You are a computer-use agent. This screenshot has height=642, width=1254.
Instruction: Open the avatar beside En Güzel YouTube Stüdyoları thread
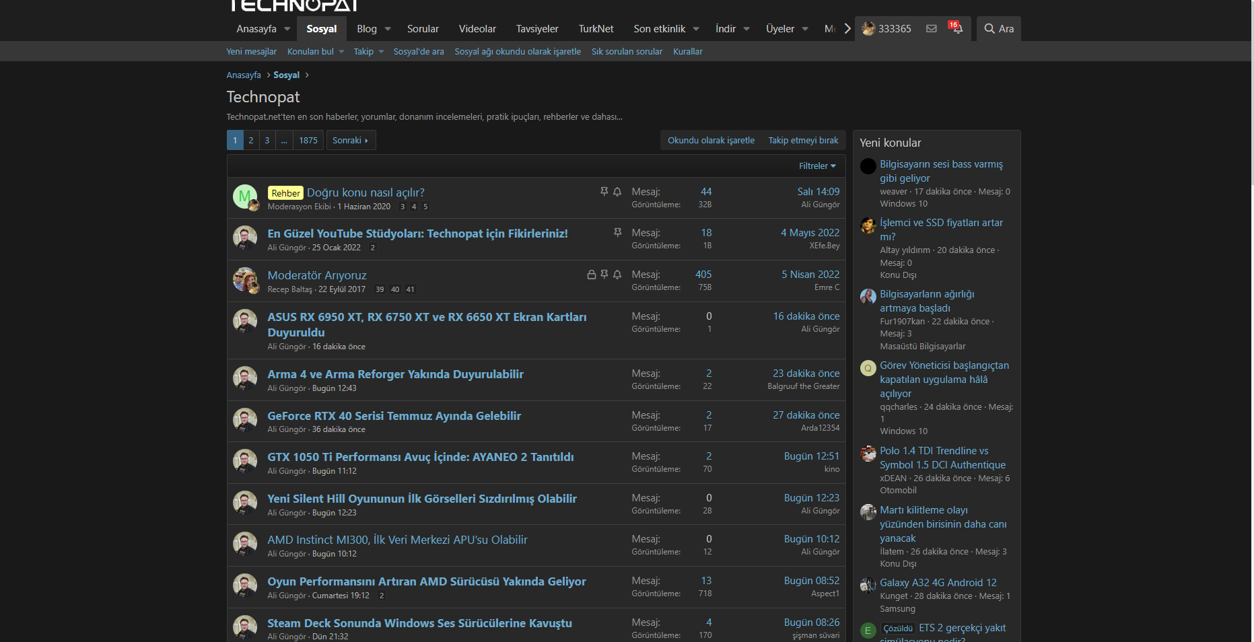coord(245,238)
